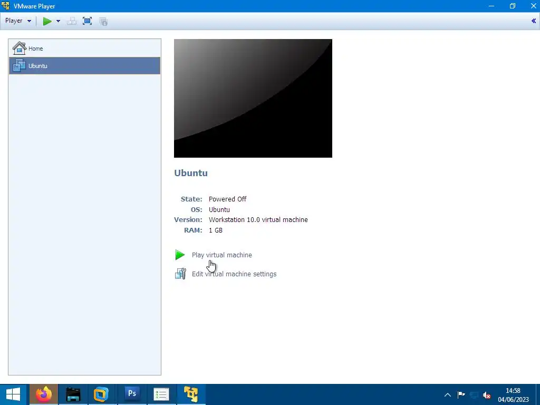540x405 pixels.
Task: Click the OS value Ubuntu text
Action: pyautogui.click(x=219, y=209)
